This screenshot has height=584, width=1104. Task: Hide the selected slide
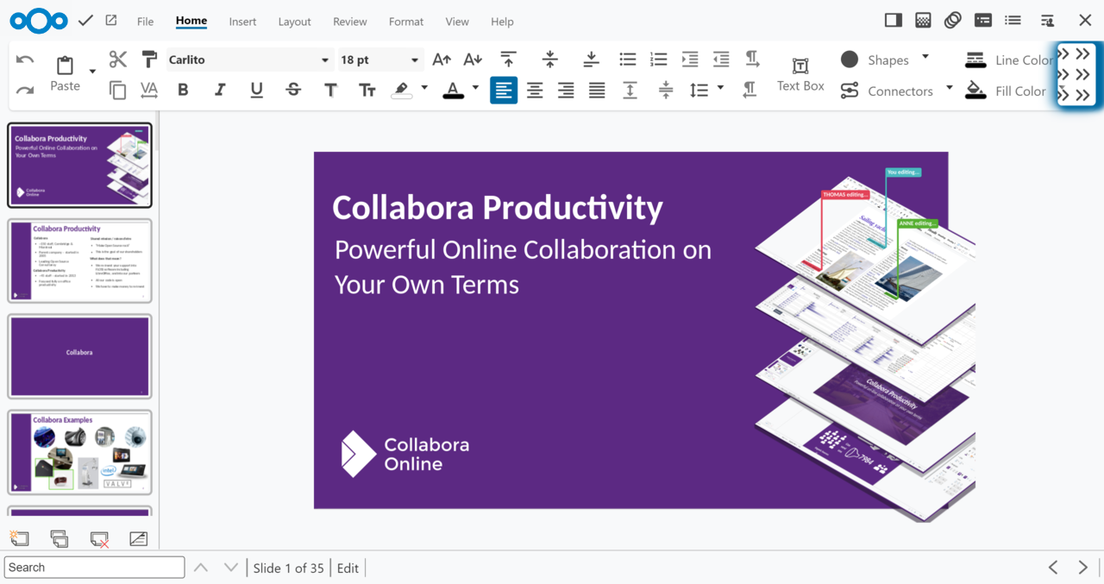coord(138,539)
